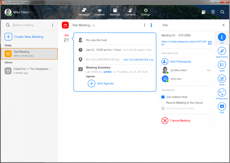Click Cancel Meeting link
230x163 pixels.
180,121
